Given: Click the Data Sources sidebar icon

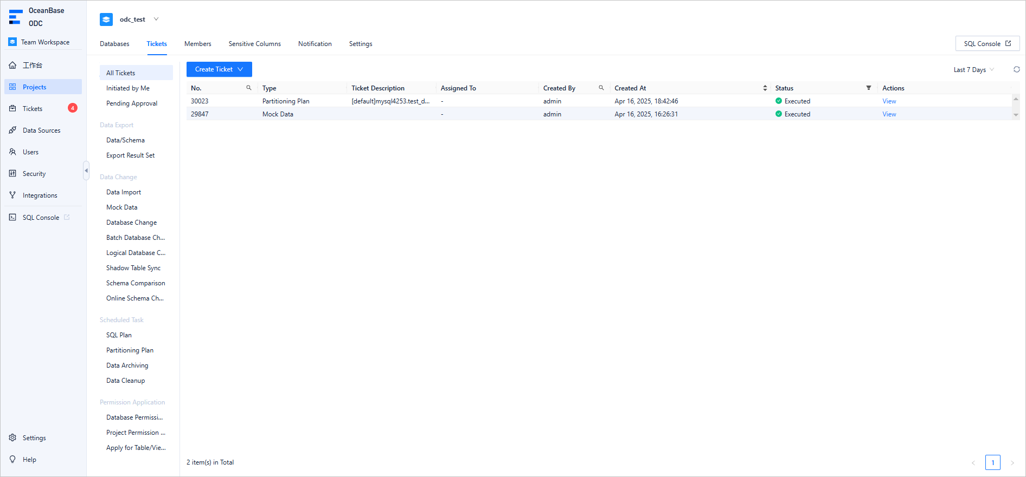Looking at the screenshot, I should tap(12, 130).
